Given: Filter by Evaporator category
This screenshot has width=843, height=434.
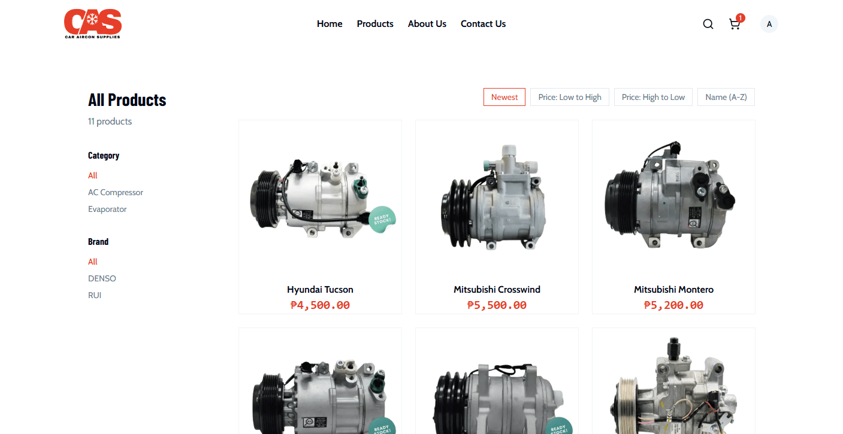Looking at the screenshot, I should pyautogui.click(x=107, y=209).
